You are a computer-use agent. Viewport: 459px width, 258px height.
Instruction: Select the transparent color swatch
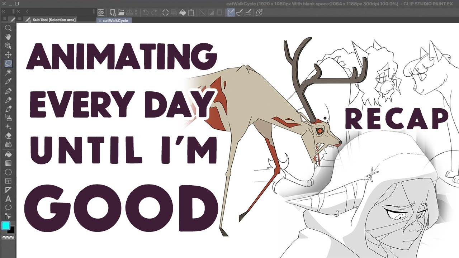point(8,237)
